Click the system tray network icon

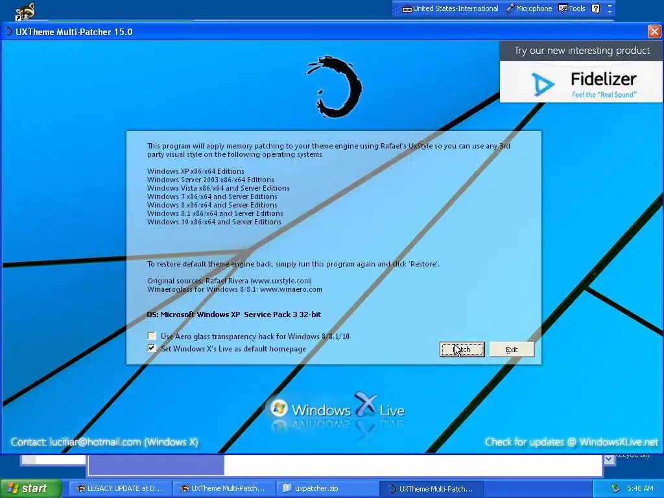615,488
